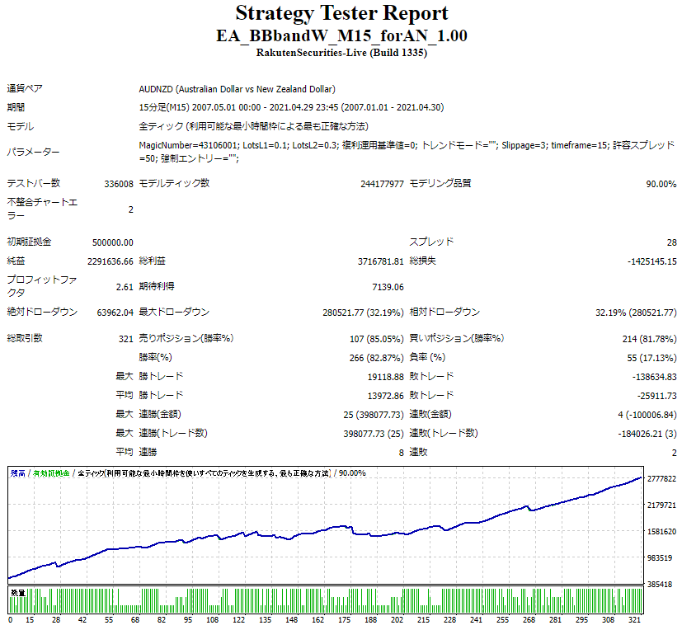
Task: Click the モデリング品質 90.00% value
Action: [x=661, y=184]
